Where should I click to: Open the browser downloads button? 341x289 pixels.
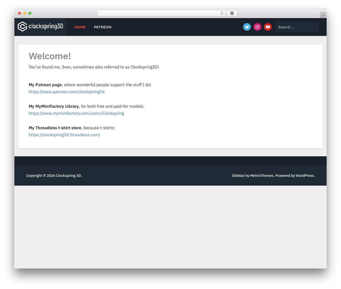click(x=232, y=13)
